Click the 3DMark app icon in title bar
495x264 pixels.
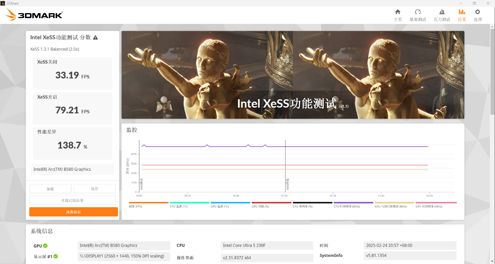pyautogui.click(x=3, y=3)
